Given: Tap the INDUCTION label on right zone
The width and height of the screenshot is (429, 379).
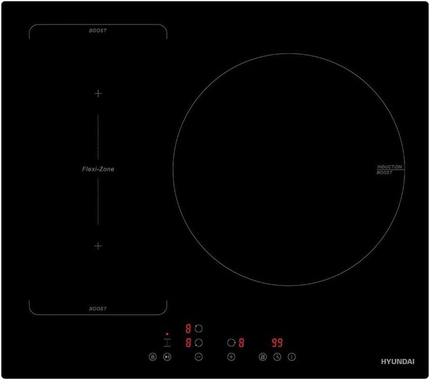Looking at the screenshot, I should pos(389,167).
